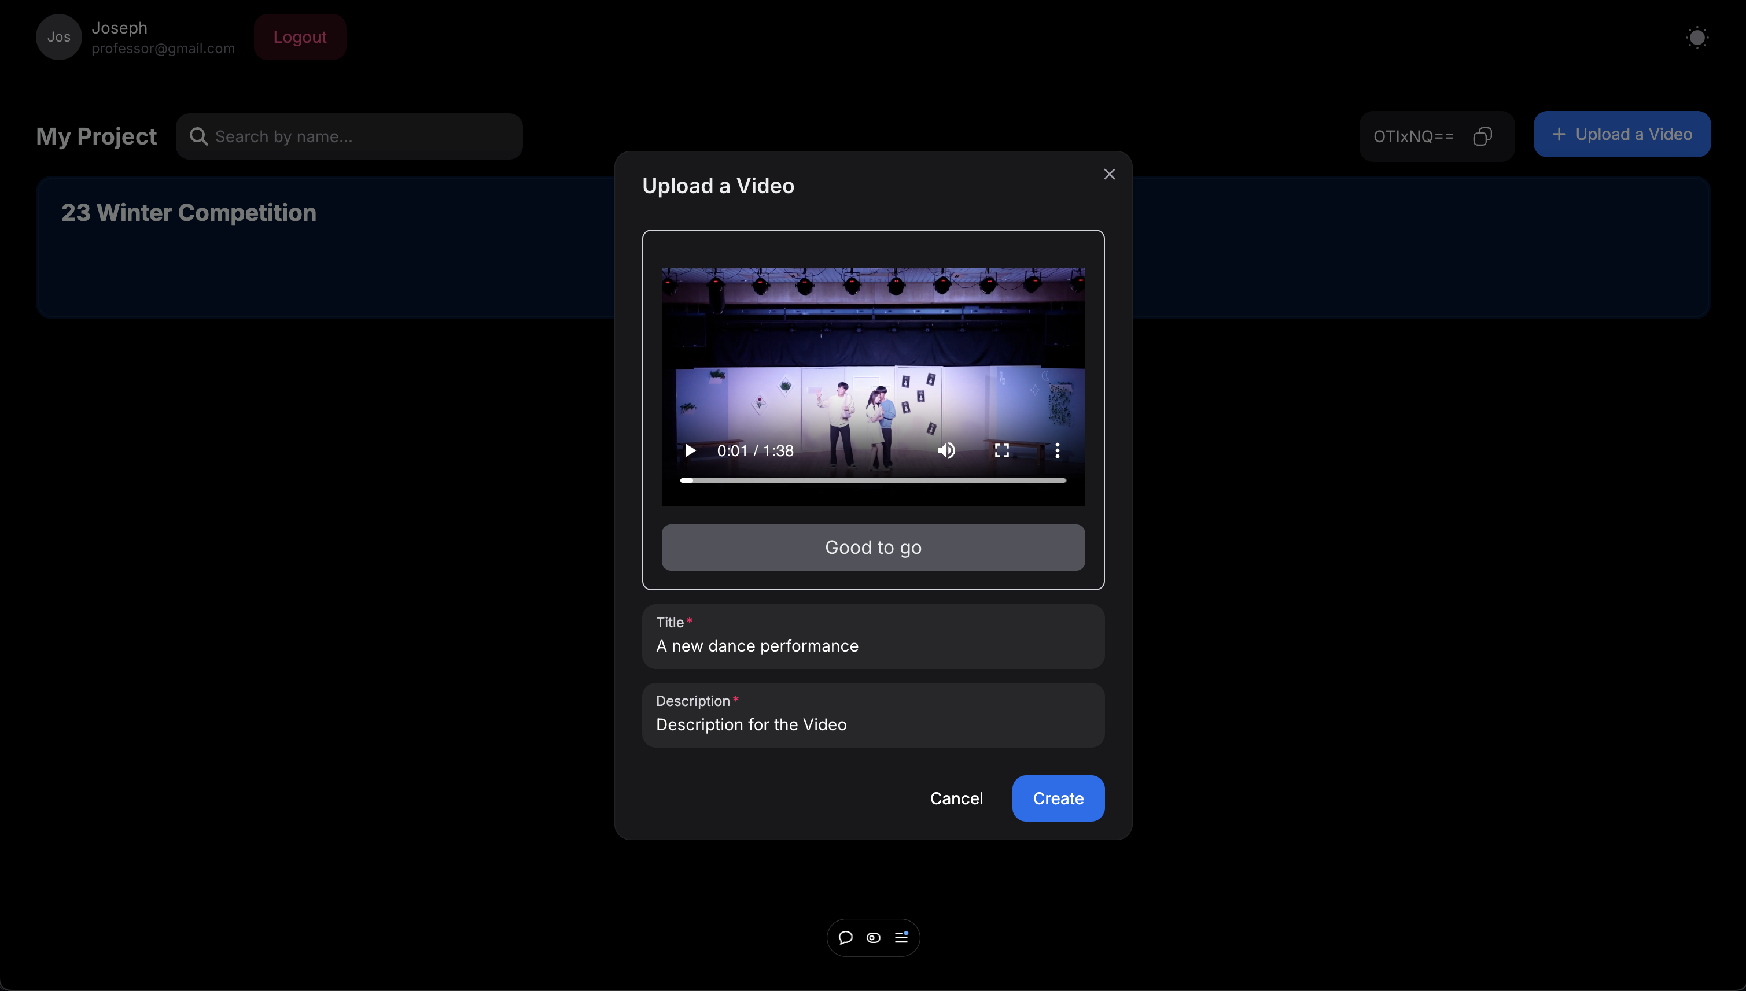Open the notifications list with blue dot
This screenshot has height=991, width=1746.
click(901, 937)
